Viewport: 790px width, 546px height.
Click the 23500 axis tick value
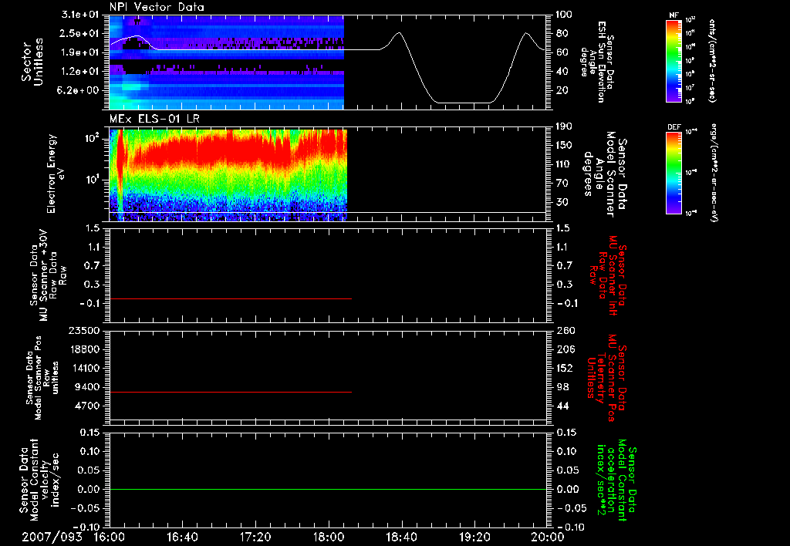click(x=85, y=330)
